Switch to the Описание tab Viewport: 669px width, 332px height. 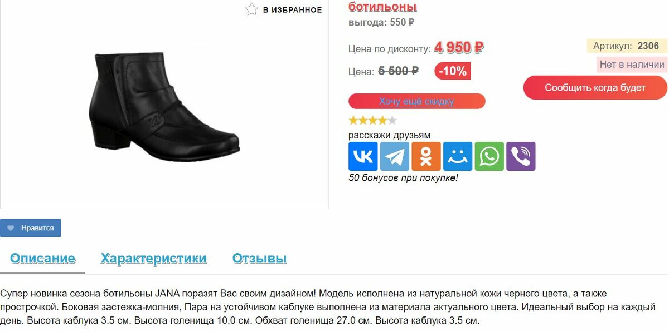pyautogui.click(x=42, y=259)
